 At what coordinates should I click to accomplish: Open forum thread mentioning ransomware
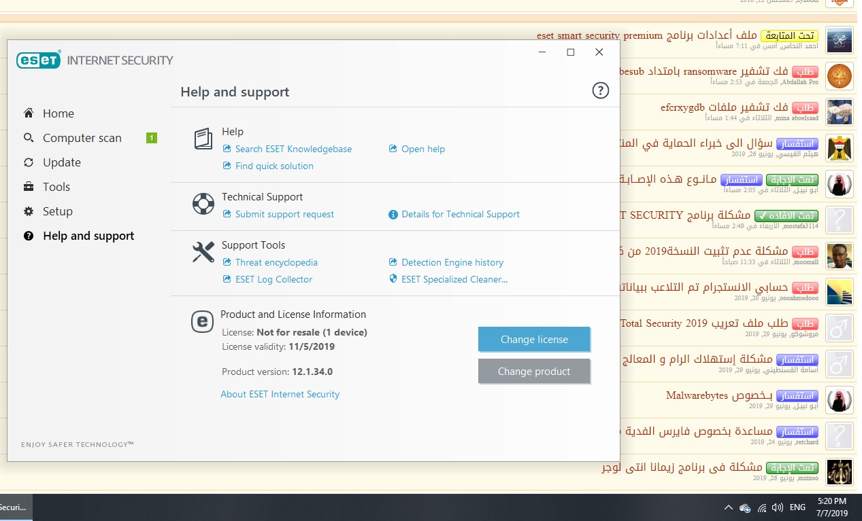pos(704,71)
